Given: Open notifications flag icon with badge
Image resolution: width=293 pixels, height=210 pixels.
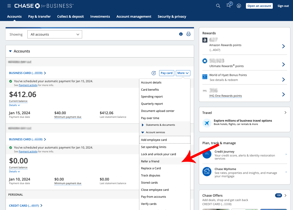Looking at the screenshot, I should [229, 6].
